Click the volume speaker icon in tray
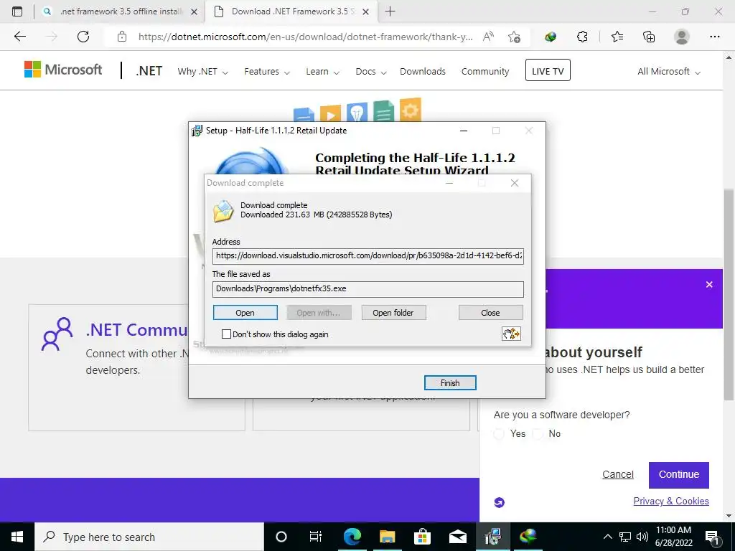Screen dimensions: 735x551 pos(642,537)
